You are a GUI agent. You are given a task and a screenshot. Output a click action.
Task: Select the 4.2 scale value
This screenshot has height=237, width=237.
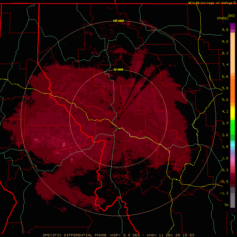pos(225,112)
